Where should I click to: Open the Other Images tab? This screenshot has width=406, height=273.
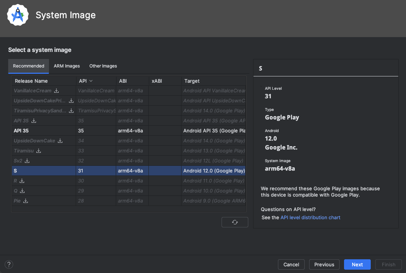(x=103, y=66)
